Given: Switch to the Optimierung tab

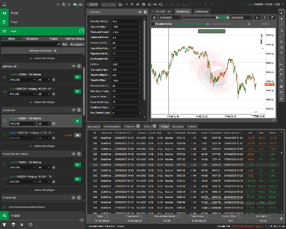Looking at the screenshot, I should (x=201, y=11).
